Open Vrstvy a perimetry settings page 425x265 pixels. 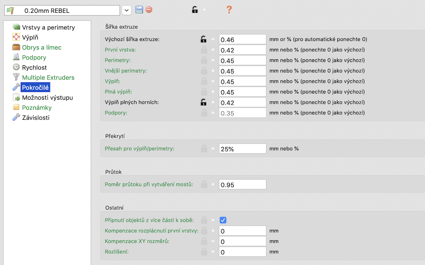pyautogui.click(x=48, y=27)
